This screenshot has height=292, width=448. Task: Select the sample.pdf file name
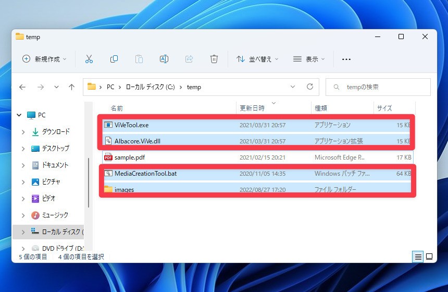point(130,157)
